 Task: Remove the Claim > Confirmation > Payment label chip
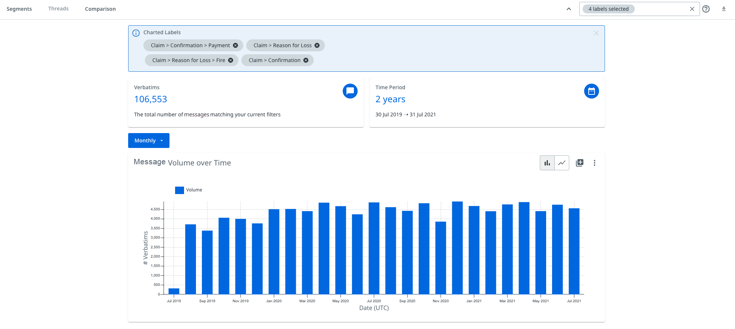[235, 45]
